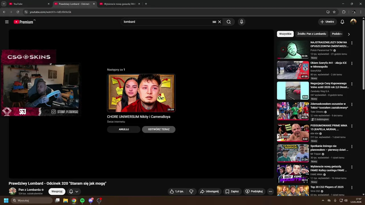Select the Podobne filter chip
The height and width of the screenshot is (205, 365).
tap(338, 34)
